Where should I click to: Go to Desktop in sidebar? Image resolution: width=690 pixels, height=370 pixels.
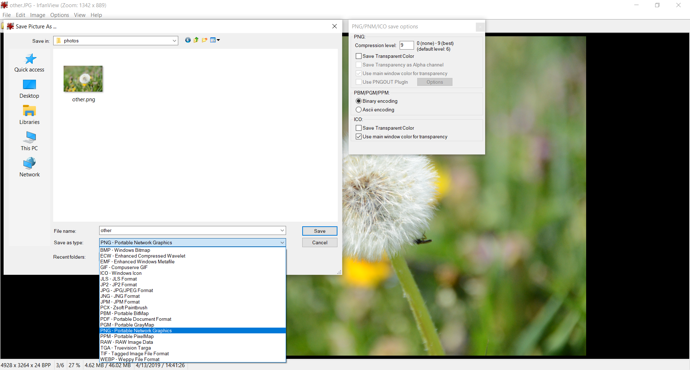coord(29,89)
